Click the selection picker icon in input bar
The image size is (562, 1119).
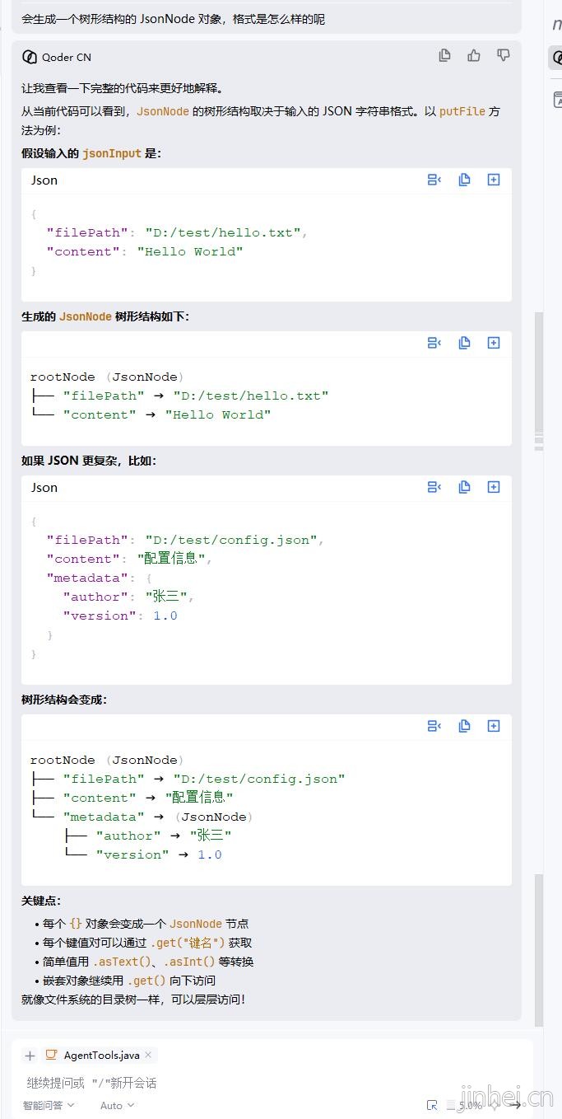point(432,1105)
